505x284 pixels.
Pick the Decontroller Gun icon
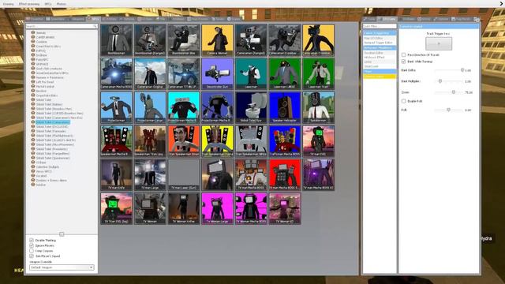[x=218, y=73]
